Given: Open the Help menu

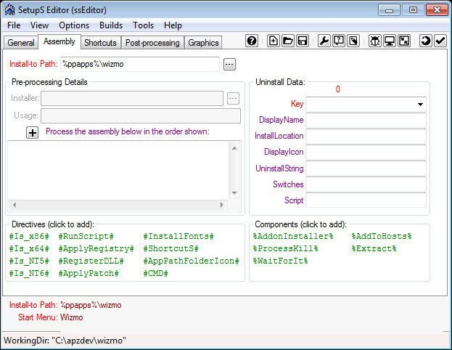Looking at the screenshot, I should [173, 25].
